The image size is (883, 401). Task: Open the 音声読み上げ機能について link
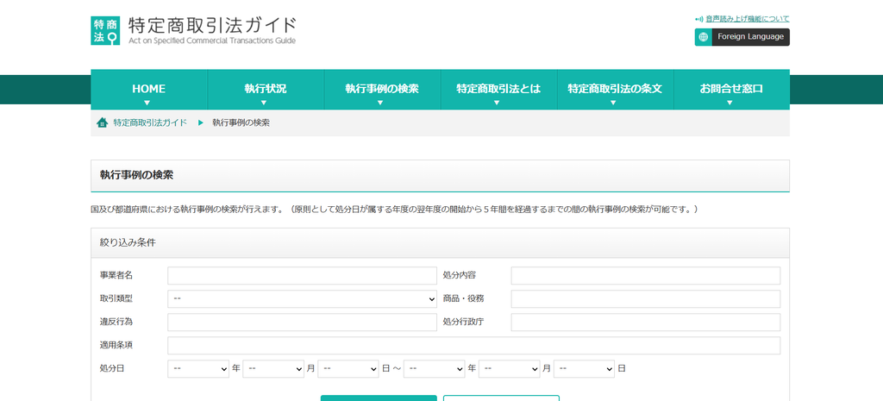click(748, 19)
